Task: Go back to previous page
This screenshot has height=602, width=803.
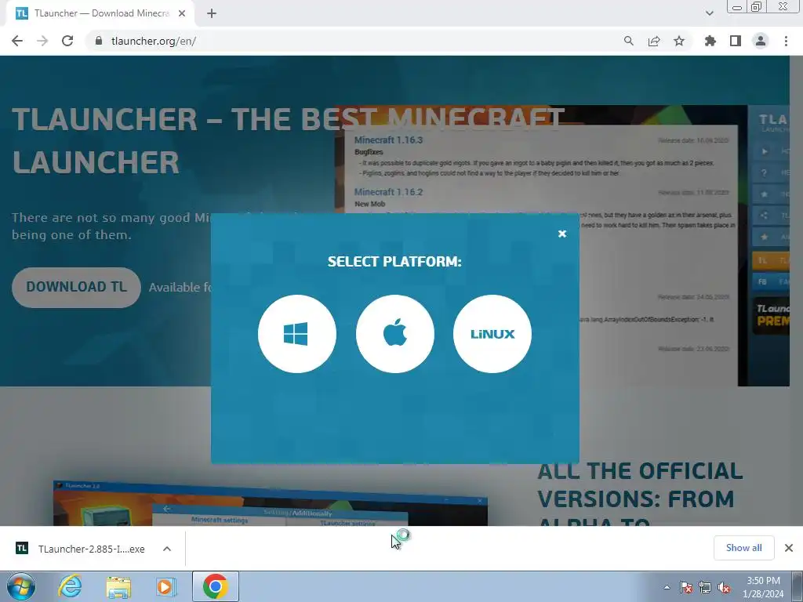Action: tap(17, 41)
